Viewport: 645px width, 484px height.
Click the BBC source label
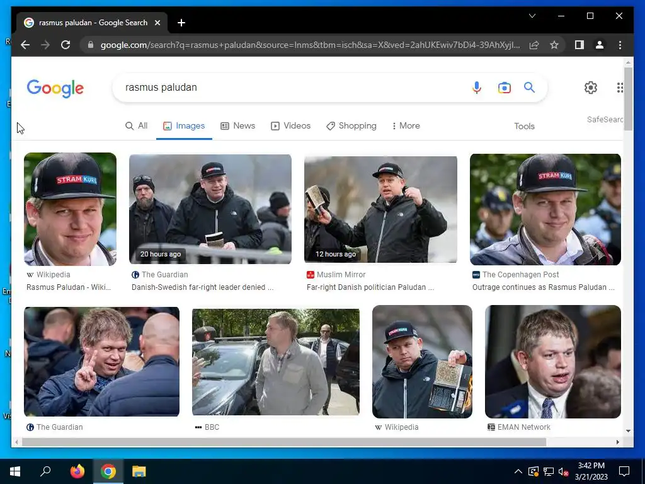207,427
